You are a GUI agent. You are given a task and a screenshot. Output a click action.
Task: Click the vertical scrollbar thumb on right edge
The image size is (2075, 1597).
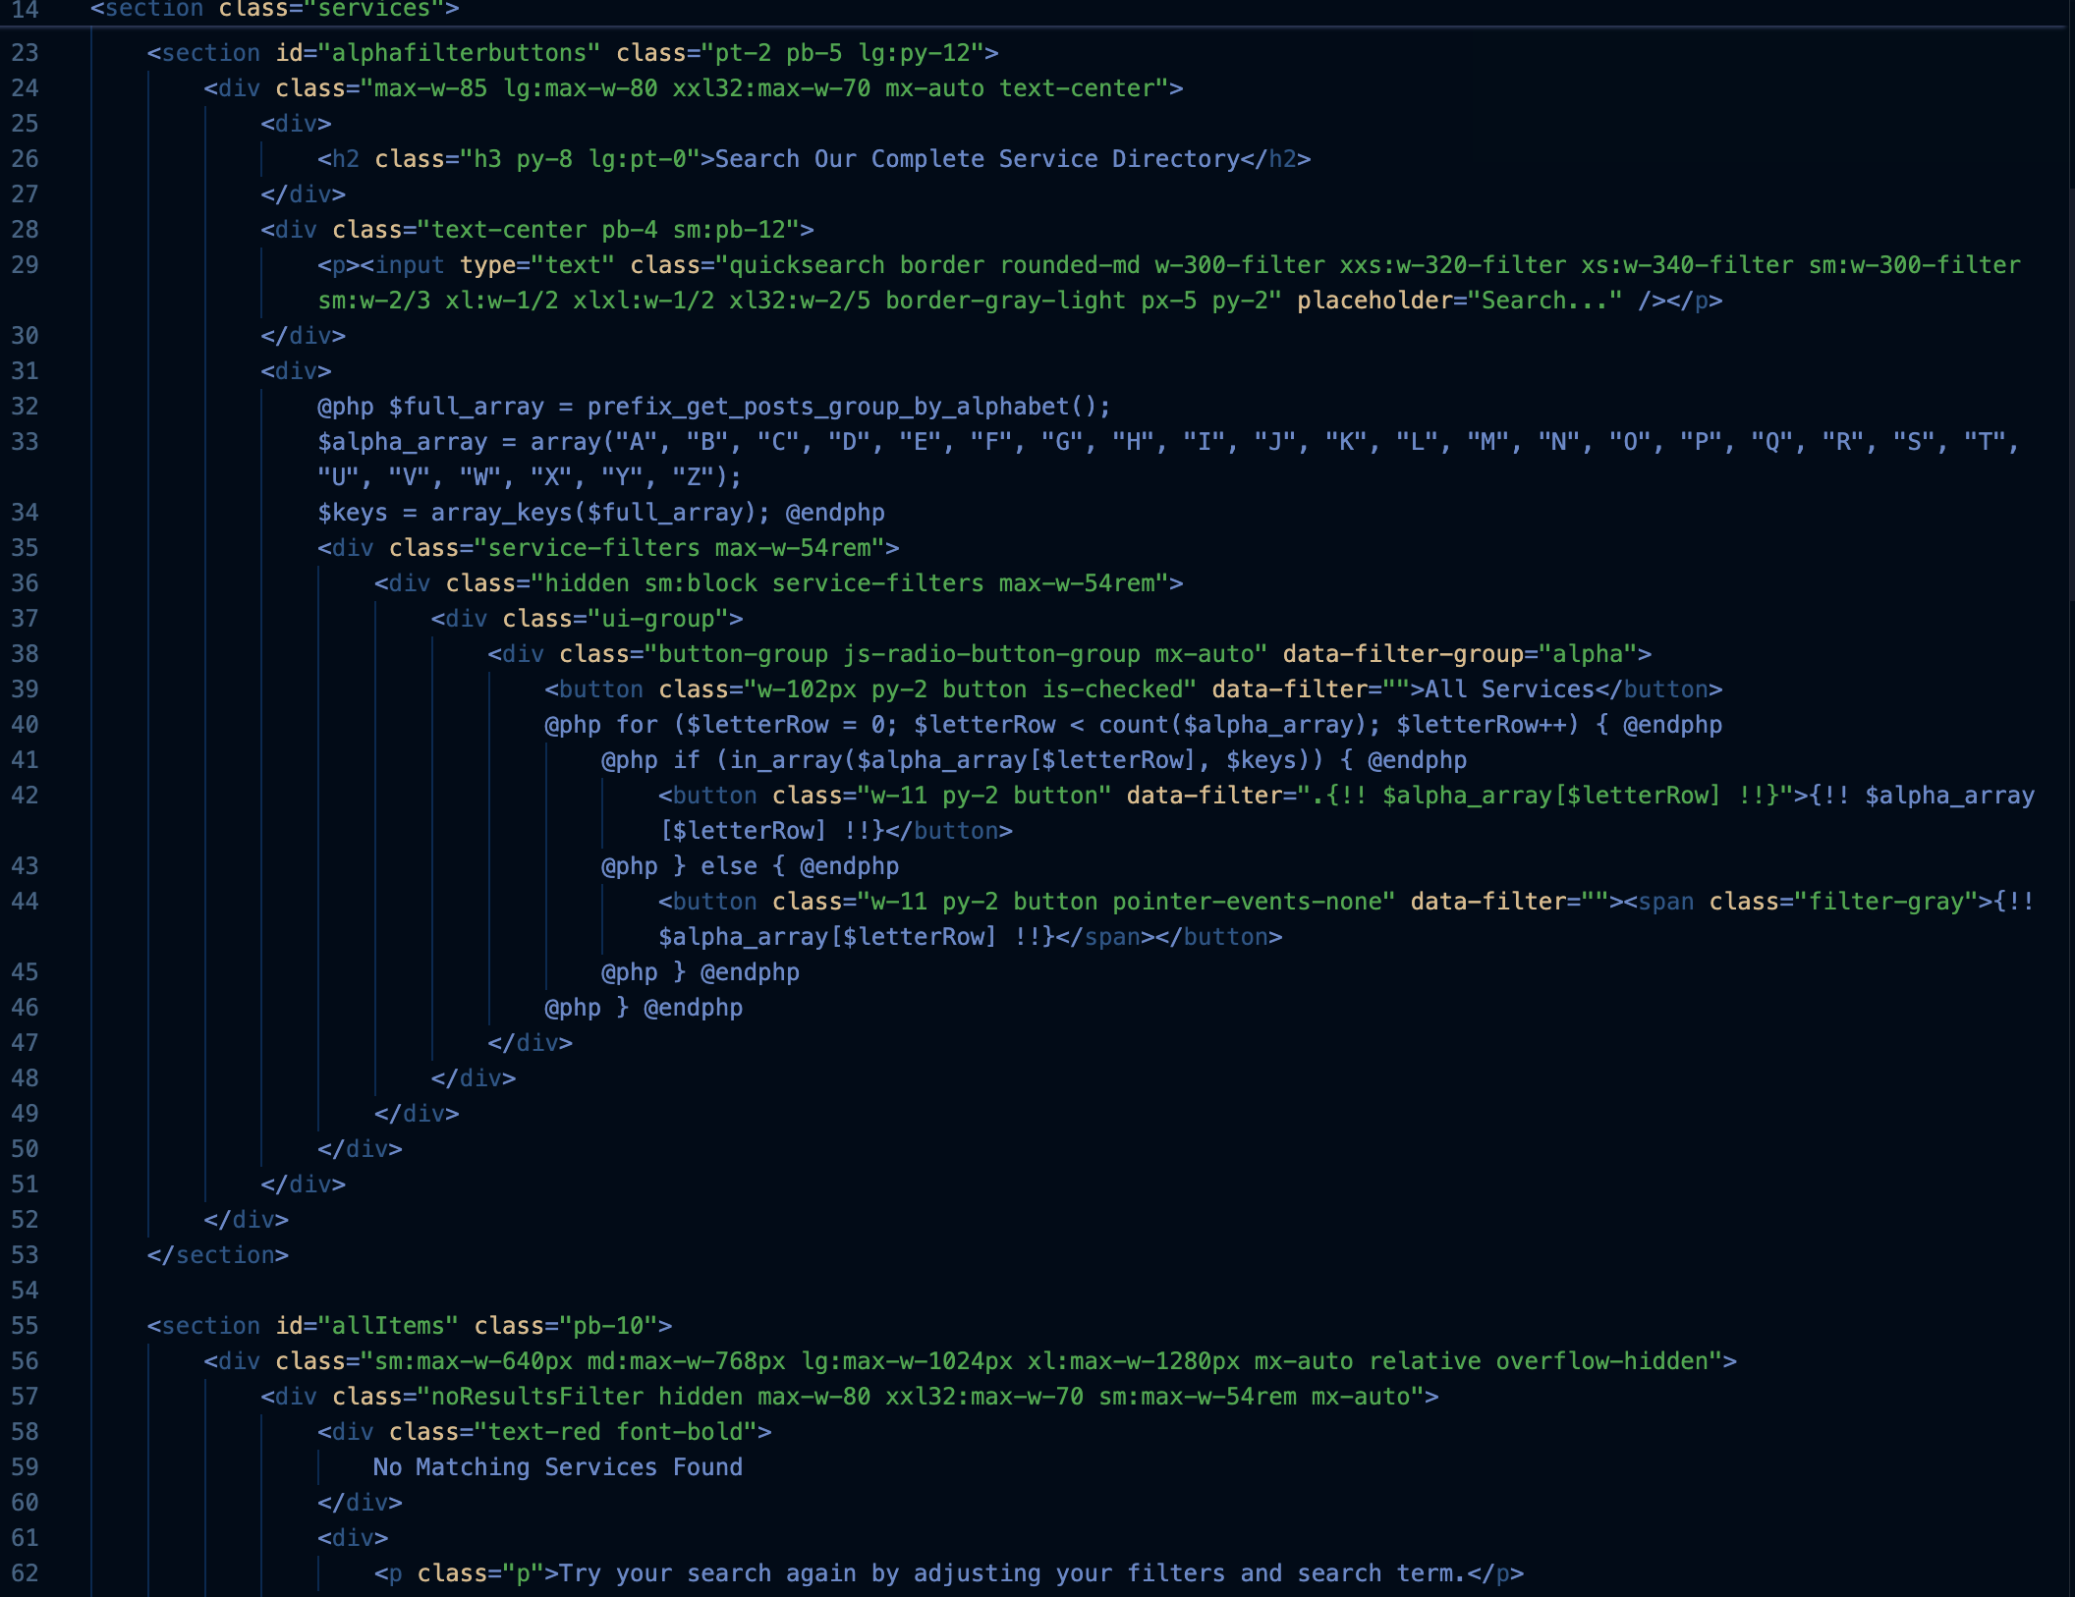point(2070,393)
